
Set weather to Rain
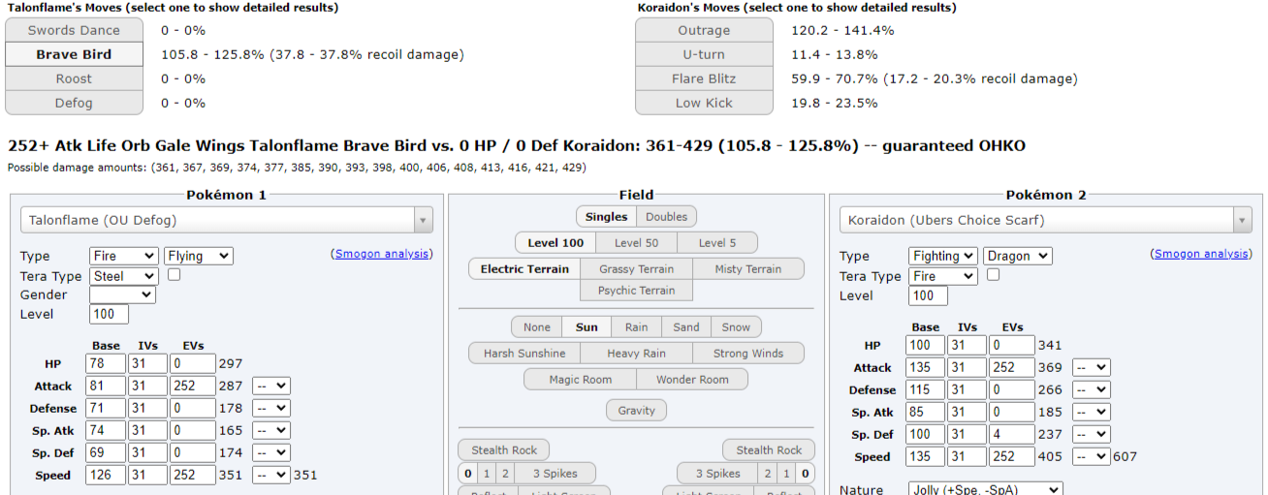tap(636, 326)
